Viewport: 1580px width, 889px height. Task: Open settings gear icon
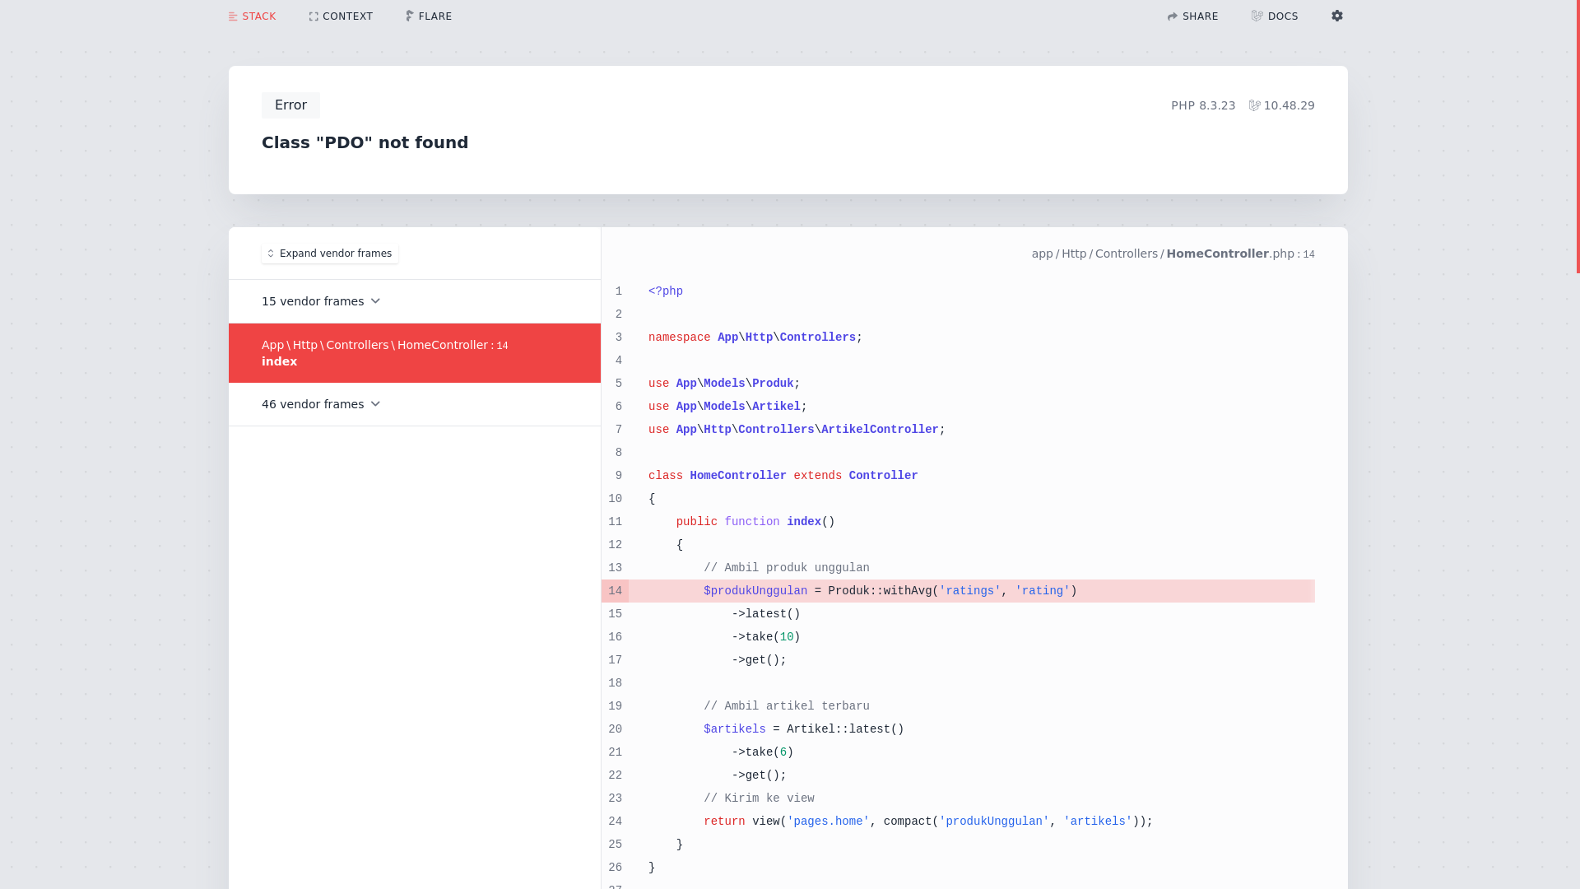(x=1337, y=16)
